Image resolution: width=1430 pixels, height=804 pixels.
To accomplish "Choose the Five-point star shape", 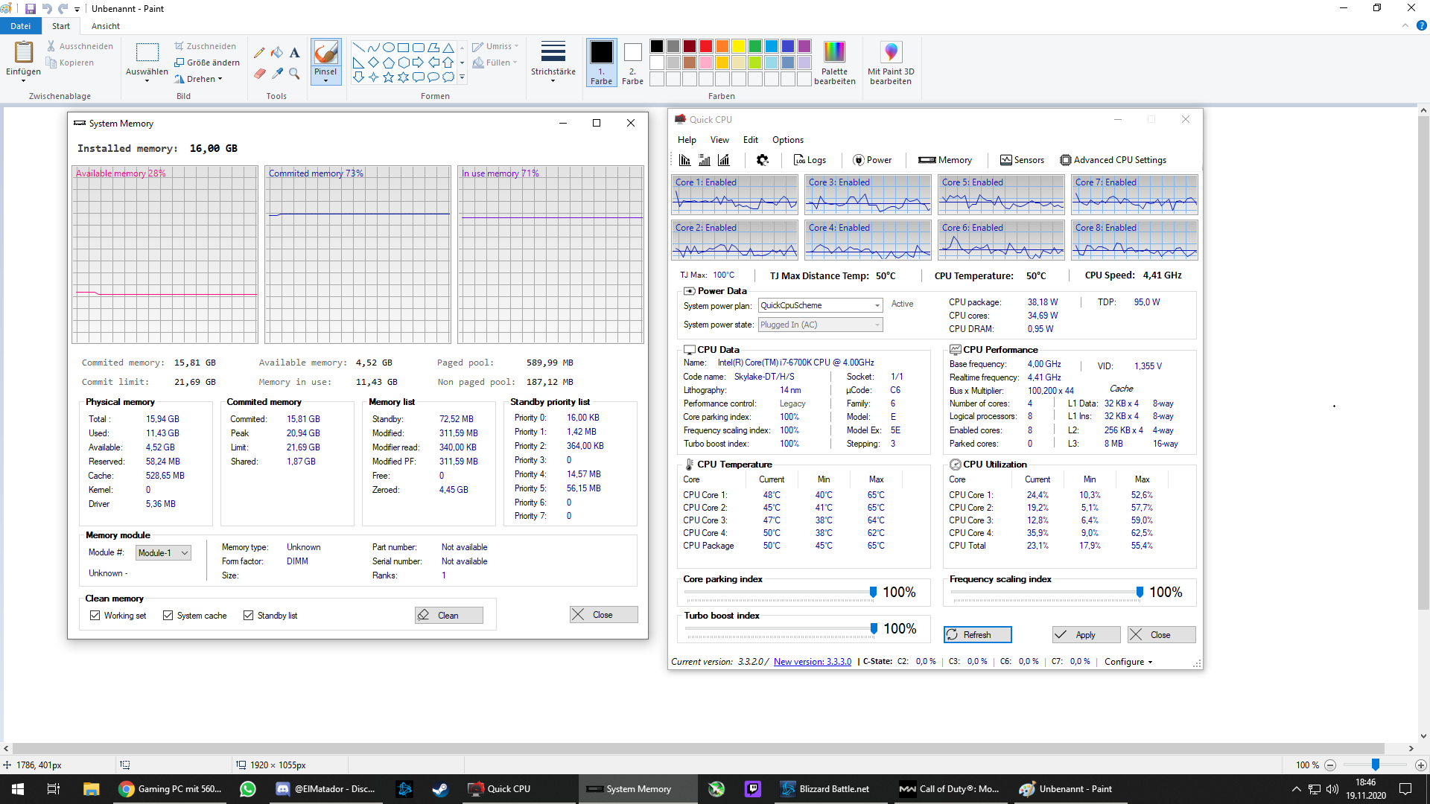I will pyautogui.click(x=388, y=77).
